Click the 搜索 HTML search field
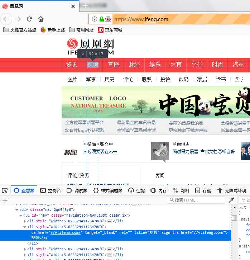 pyautogui.click(x=196, y=200)
